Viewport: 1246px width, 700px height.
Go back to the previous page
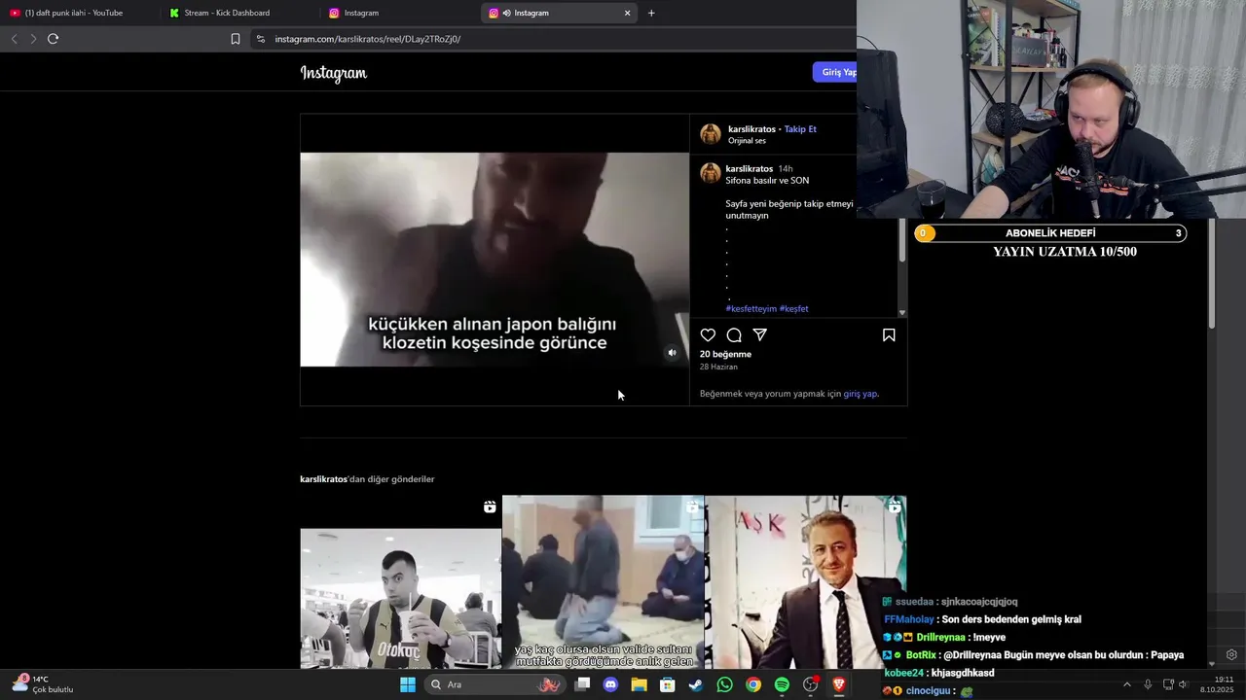click(14, 39)
